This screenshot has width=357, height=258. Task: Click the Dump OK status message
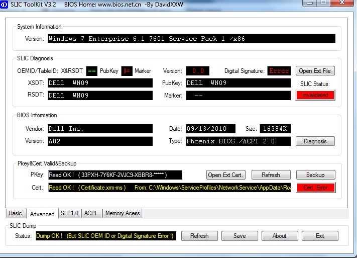[x=106, y=236]
